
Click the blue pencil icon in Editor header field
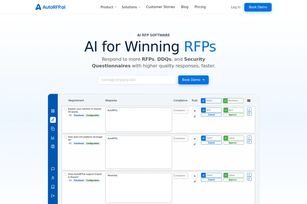click(x=203, y=101)
